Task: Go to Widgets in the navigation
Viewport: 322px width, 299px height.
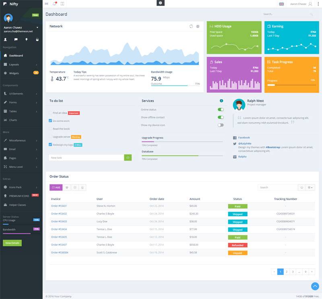Action: point(14,73)
